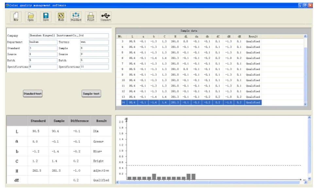Click the dE column header
Screen dimensions: 323x190
[239, 37]
